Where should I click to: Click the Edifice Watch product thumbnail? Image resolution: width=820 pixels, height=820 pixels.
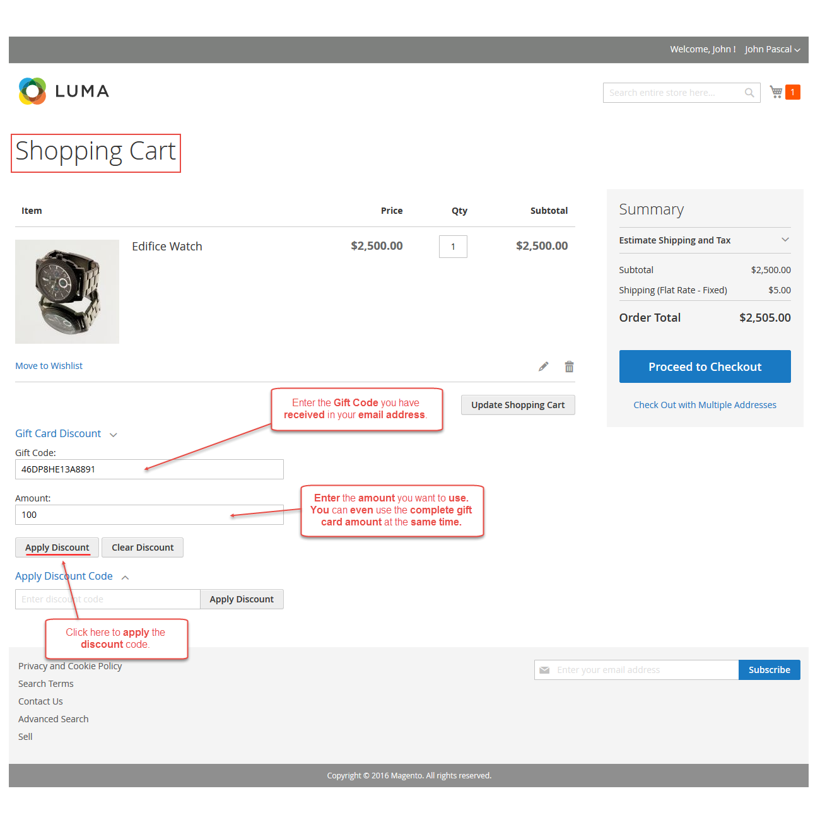67,291
